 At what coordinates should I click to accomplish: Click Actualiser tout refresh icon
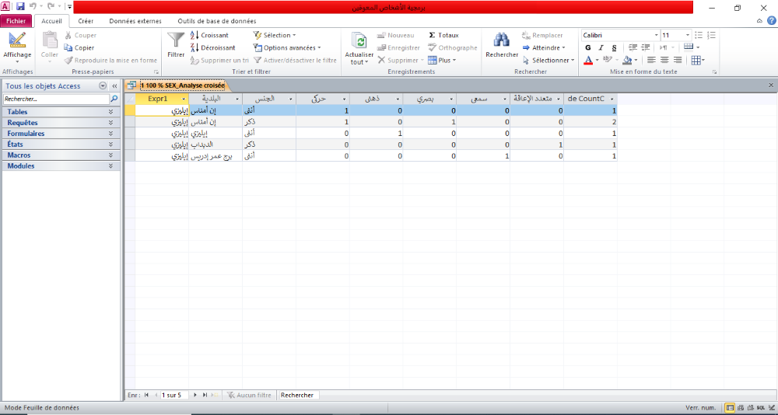coord(359,40)
